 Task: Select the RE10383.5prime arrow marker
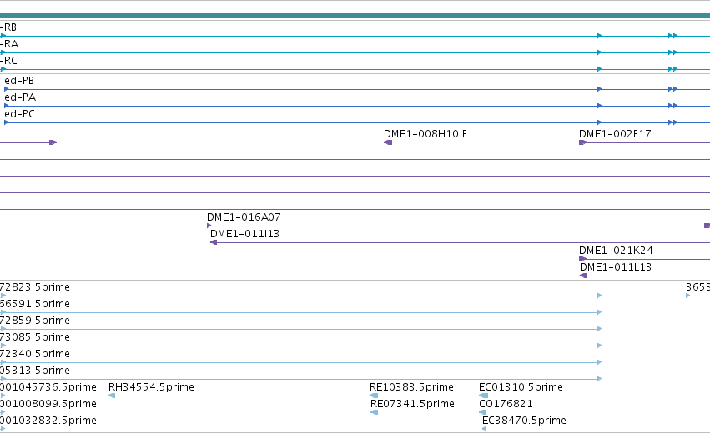coord(374,396)
